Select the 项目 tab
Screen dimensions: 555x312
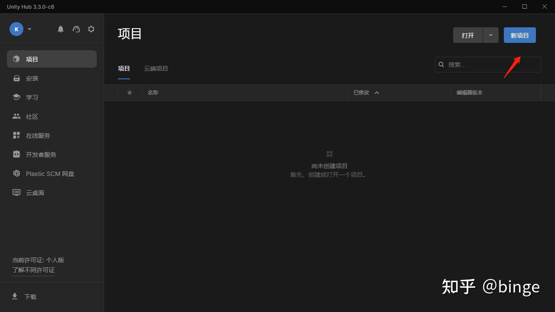pos(124,68)
